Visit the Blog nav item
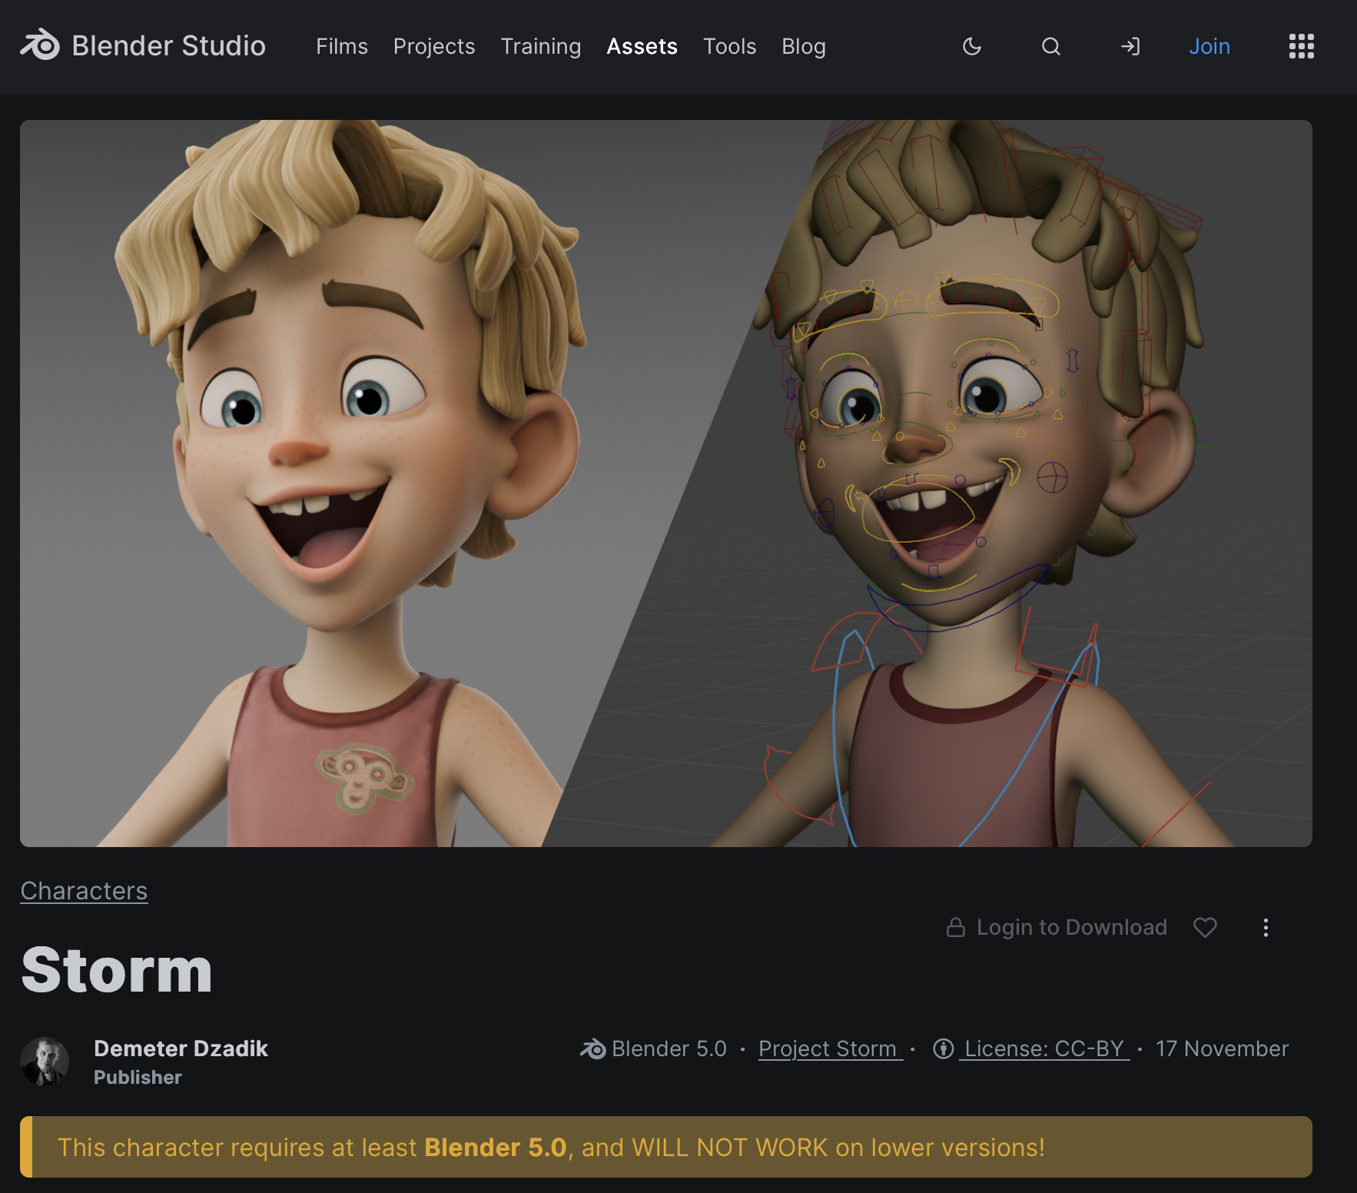Image resolution: width=1357 pixels, height=1193 pixels. coord(804,46)
